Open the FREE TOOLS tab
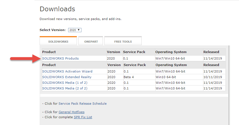Viewport: 239px width, 125px height. click(123, 41)
